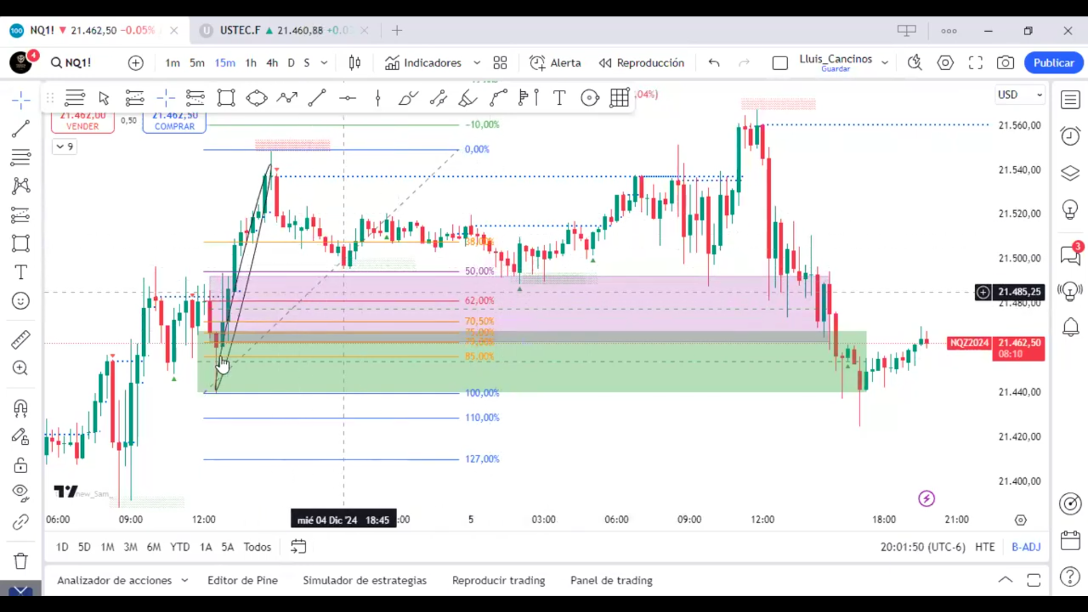Viewport: 1088px width, 612px height.
Task: Take chart snapshot with camera icon
Action: [1005, 63]
